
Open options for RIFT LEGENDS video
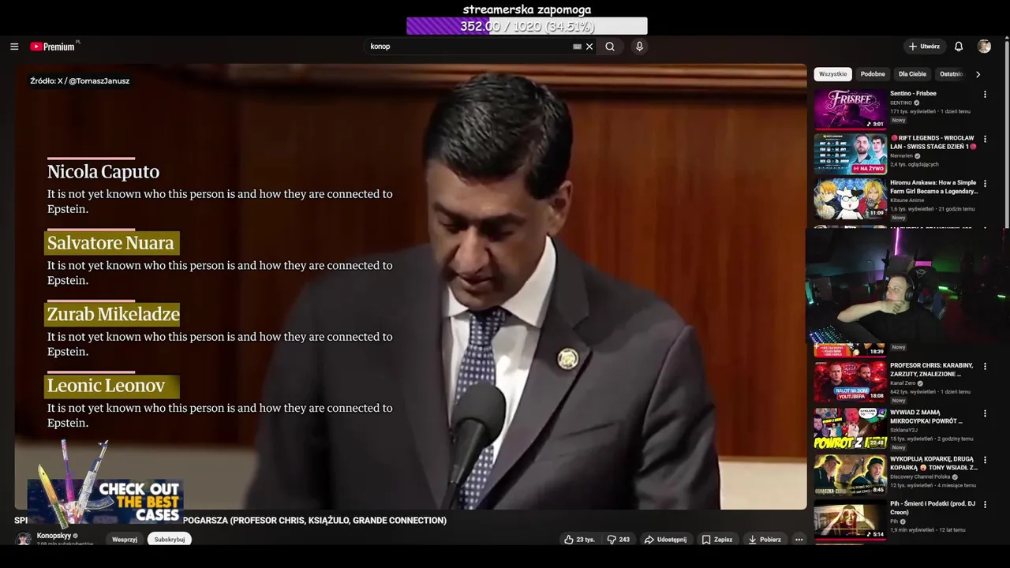[x=985, y=140]
